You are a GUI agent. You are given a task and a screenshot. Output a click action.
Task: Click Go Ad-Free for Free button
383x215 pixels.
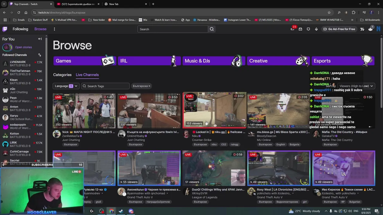click(339, 29)
